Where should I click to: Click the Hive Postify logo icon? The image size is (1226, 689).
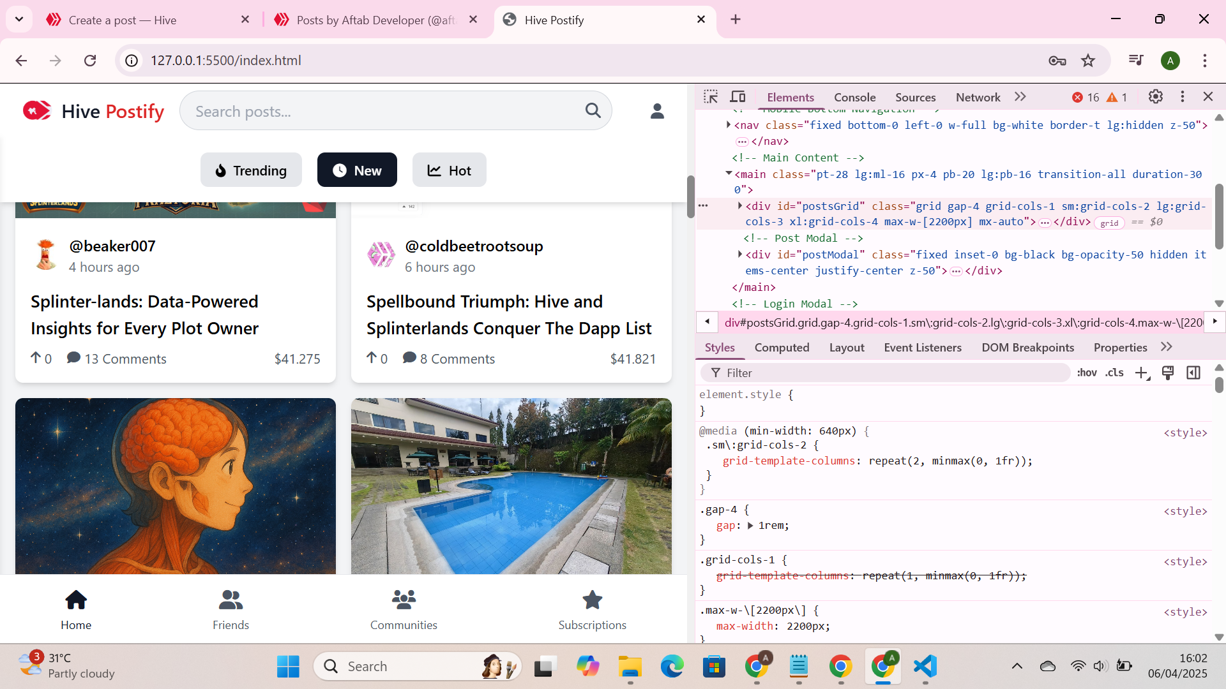[x=36, y=111]
